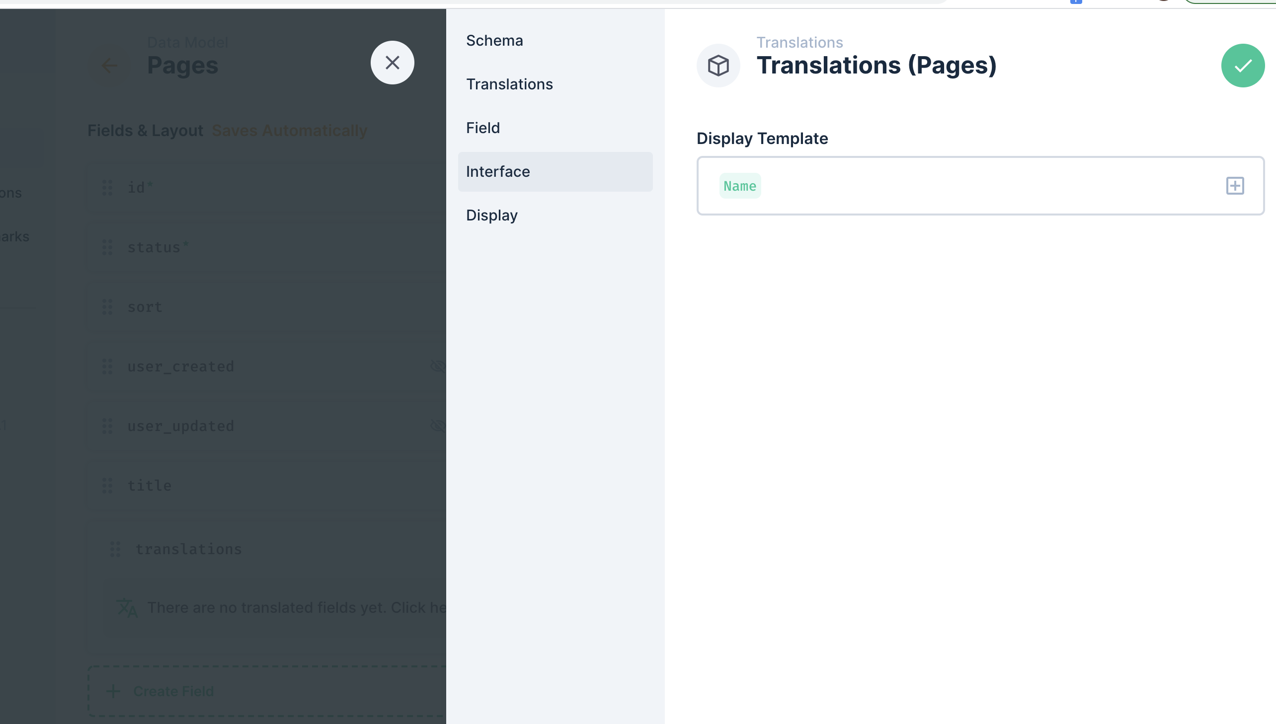Go to the Display tab
This screenshot has width=1276, height=724.
(x=555, y=216)
